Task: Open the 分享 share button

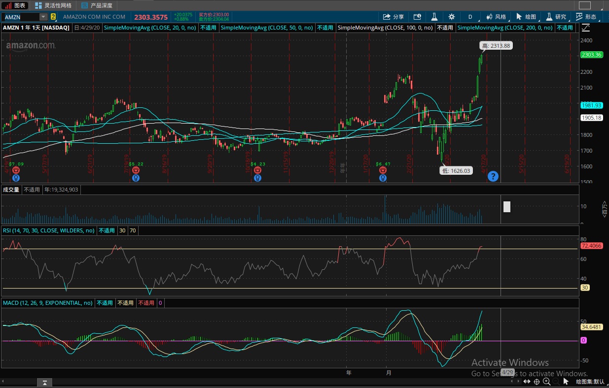Action: (393, 17)
